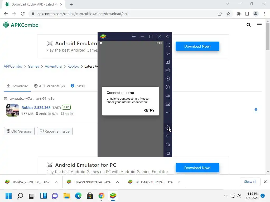Click BlueStacks rotate/sync icon
This screenshot has width=270, height=202.
tap(167, 87)
